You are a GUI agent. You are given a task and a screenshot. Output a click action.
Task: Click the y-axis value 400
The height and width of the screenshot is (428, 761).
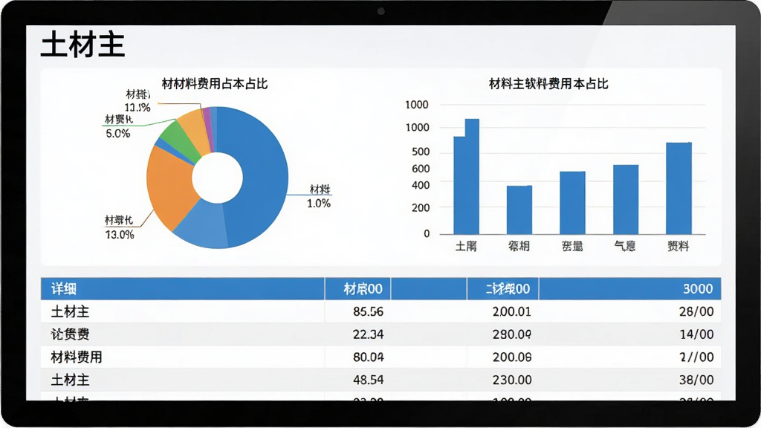(x=421, y=185)
